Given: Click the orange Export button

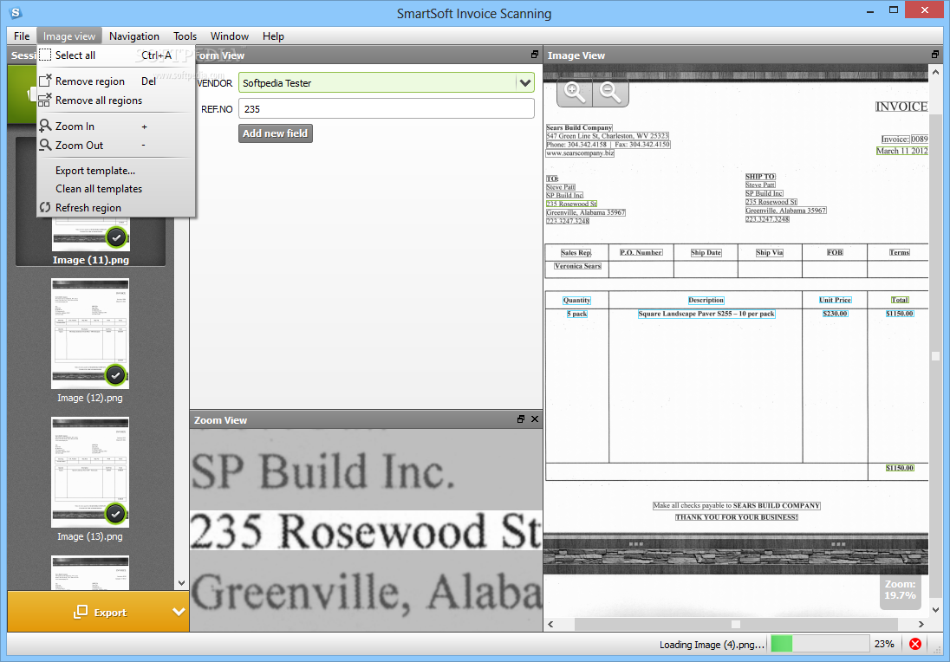Looking at the screenshot, I should tap(98, 612).
